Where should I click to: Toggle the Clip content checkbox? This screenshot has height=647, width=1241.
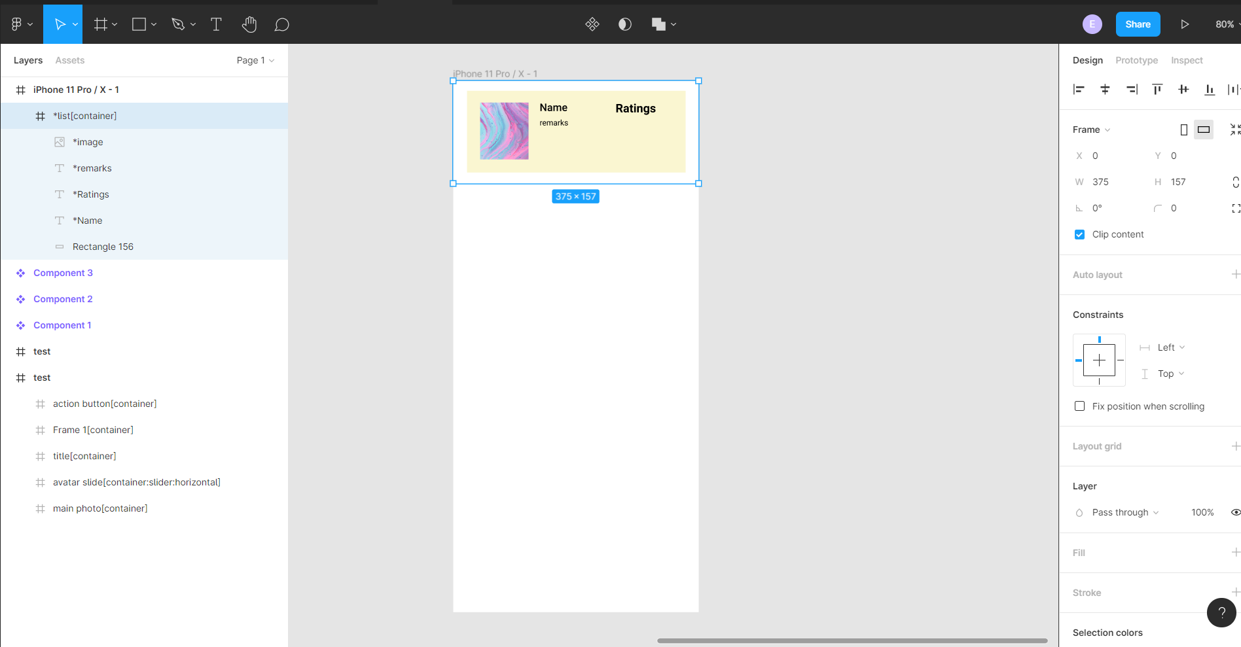coord(1079,234)
